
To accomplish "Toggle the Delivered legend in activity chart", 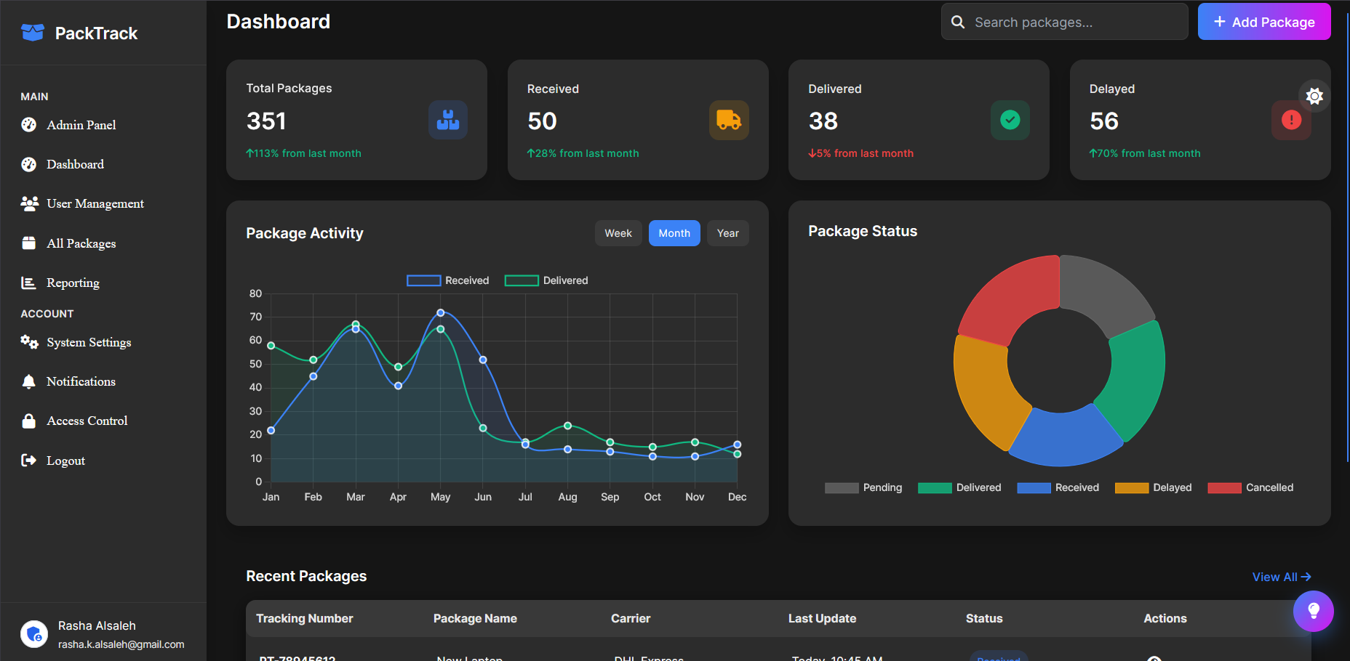I will tap(546, 280).
